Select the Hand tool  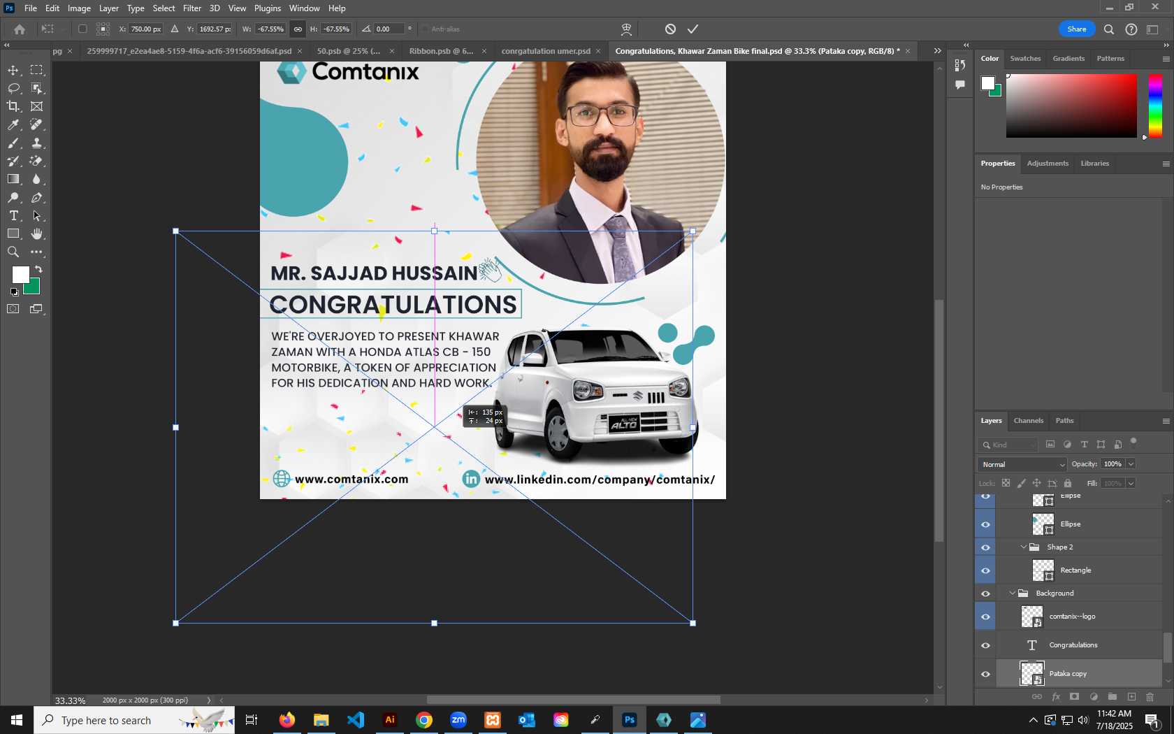(x=36, y=234)
